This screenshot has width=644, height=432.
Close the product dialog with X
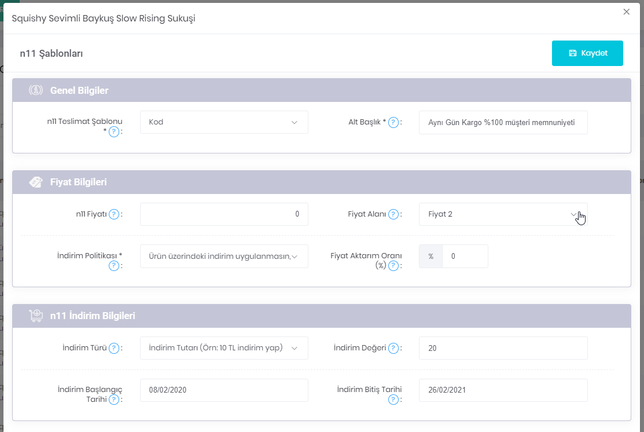point(626,12)
